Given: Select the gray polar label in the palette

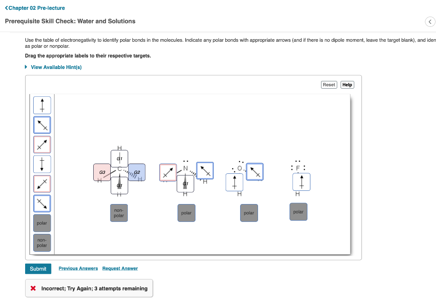Looking at the screenshot, I should coord(42,223).
